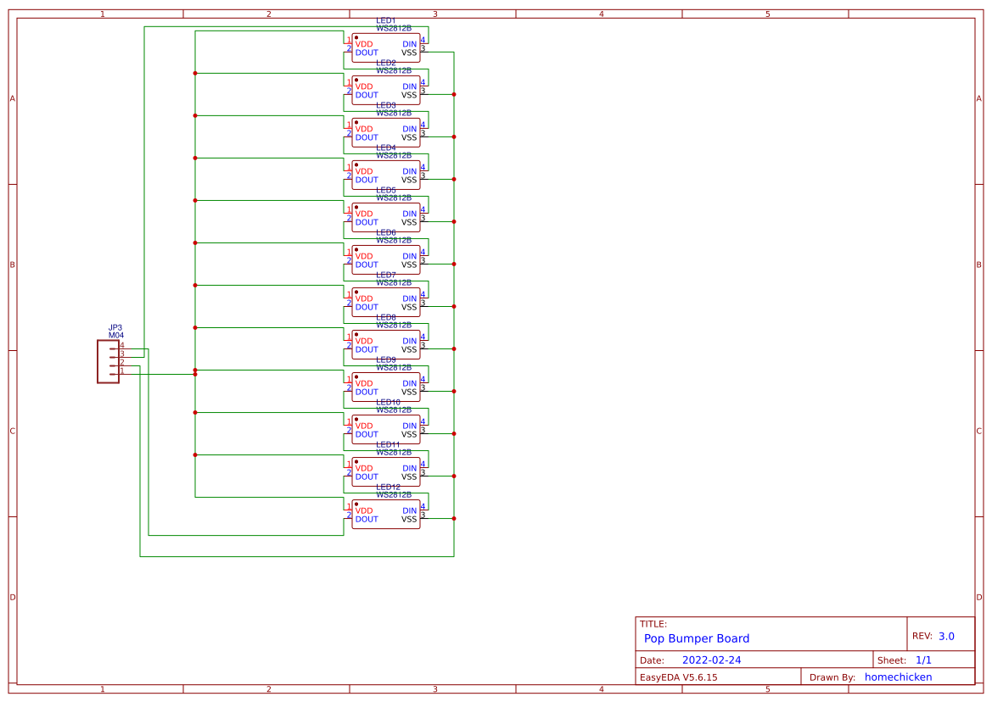Click the JP3 M04 connector symbol

coord(108,361)
